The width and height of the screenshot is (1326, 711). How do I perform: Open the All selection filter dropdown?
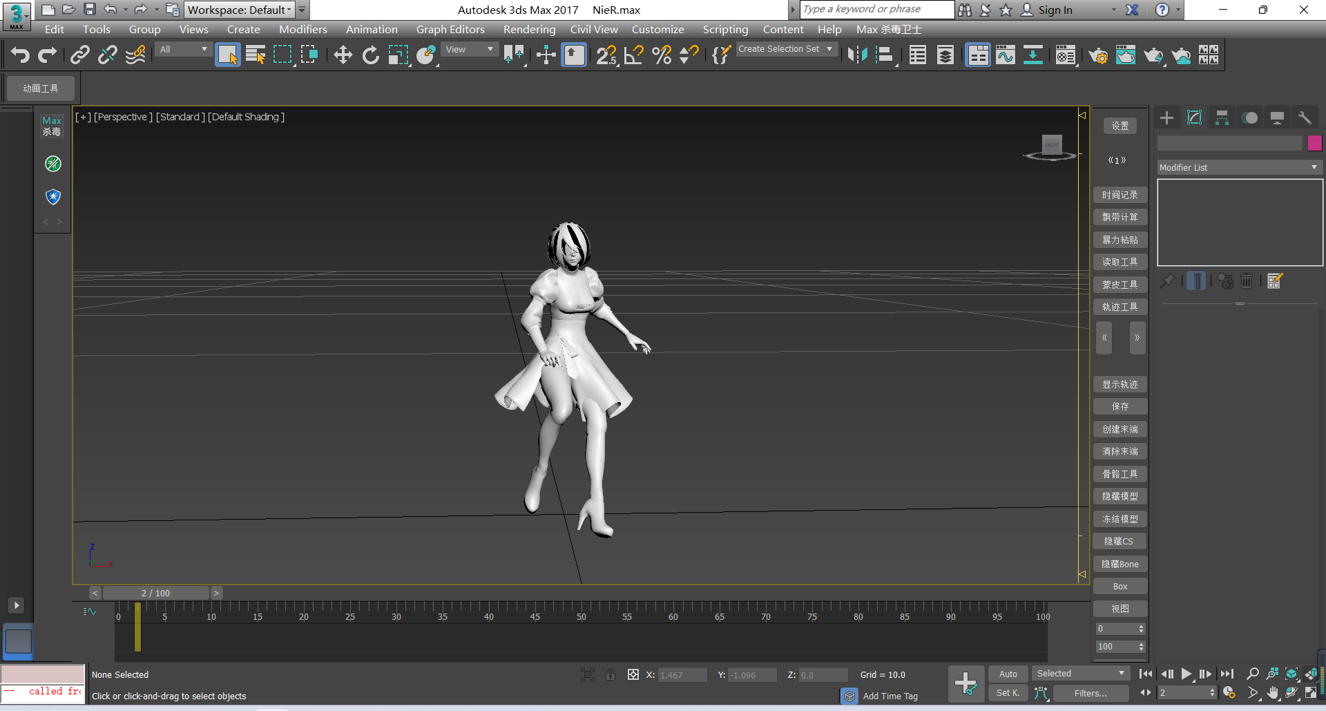183,49
